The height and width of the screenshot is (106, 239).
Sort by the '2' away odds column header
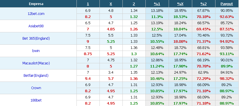(x=134, y=4)
